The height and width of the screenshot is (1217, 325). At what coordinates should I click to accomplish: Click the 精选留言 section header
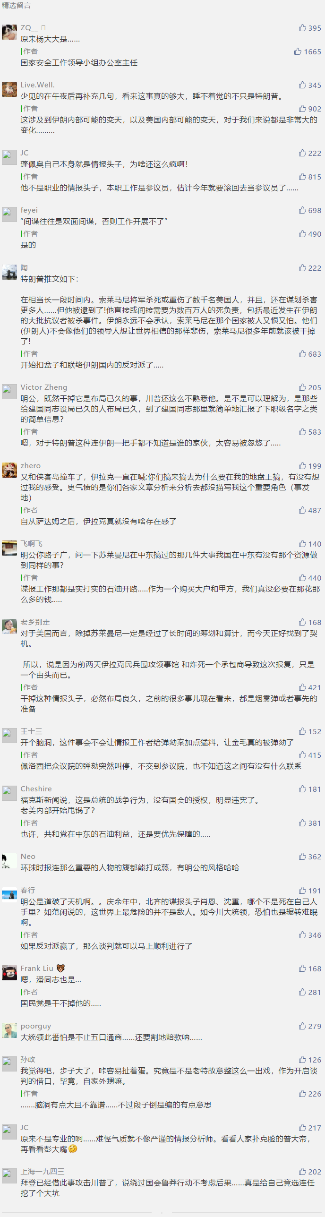(x=16, y=5)
